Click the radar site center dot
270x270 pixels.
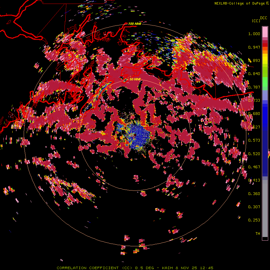pyautogui.click(x=135, y=135)
